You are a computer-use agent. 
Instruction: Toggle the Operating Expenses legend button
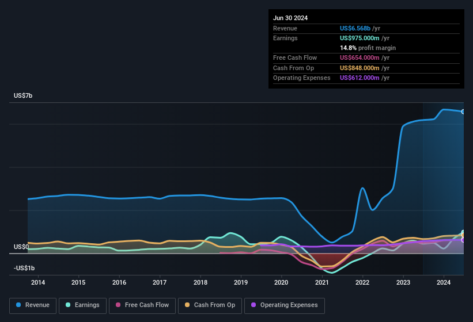tap(285, 305)
